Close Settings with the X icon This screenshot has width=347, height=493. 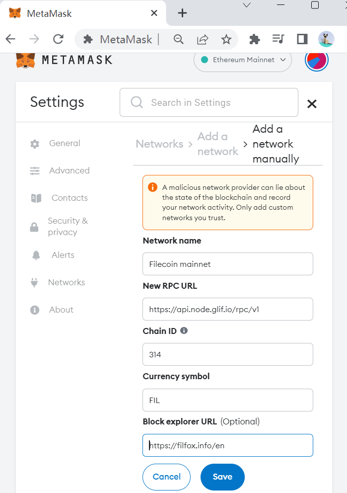coord(312,104)
